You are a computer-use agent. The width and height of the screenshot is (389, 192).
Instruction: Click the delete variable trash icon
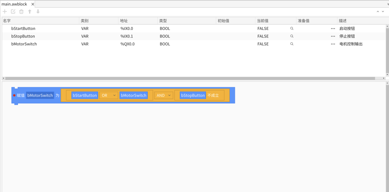tap(21, 12)
